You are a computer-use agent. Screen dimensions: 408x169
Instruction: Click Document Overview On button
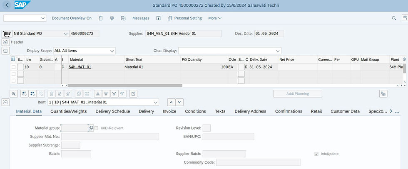[72, 18]
